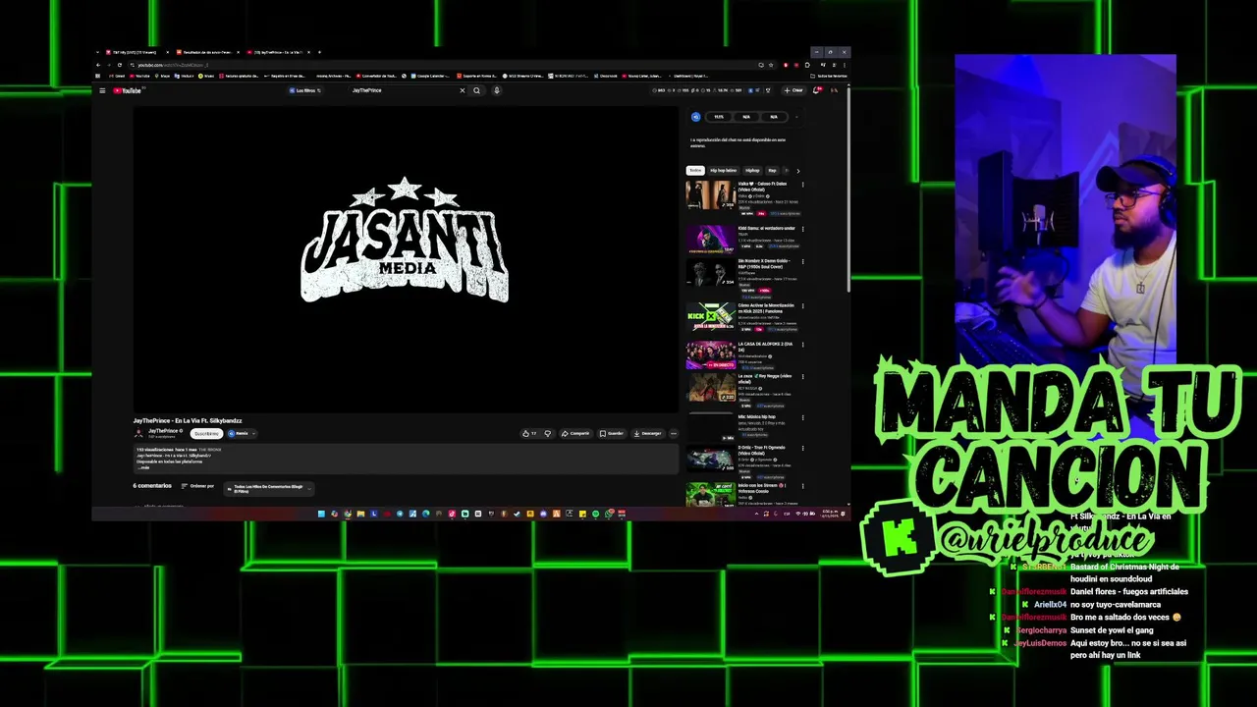The height and width of the screenshot is (707, 1257).
Task: Clear the search box with the X icon
Action: click(463, 90)
